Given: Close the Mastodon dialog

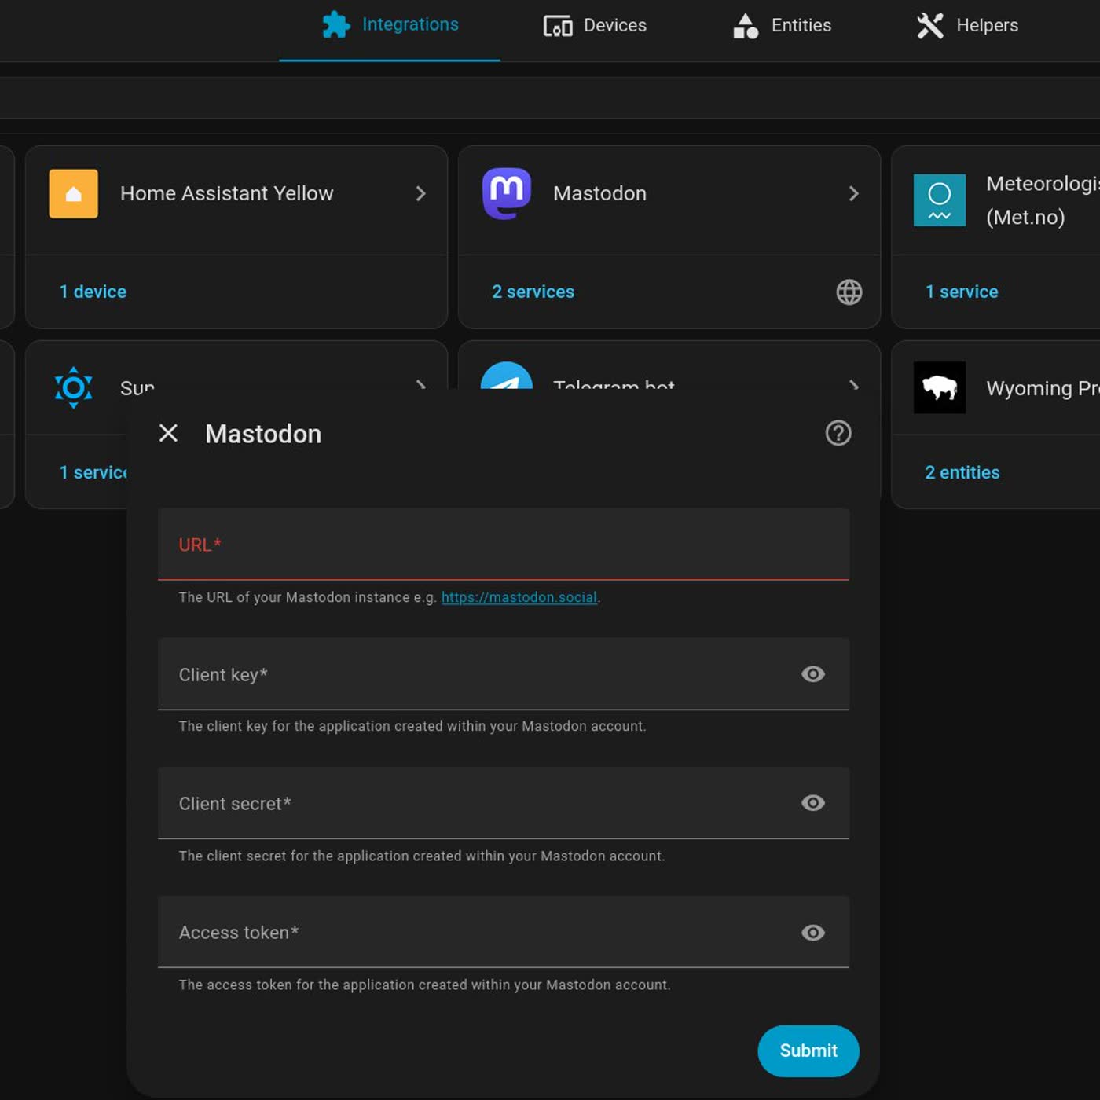Looking at the screenshot, I should tap(168, 433).
